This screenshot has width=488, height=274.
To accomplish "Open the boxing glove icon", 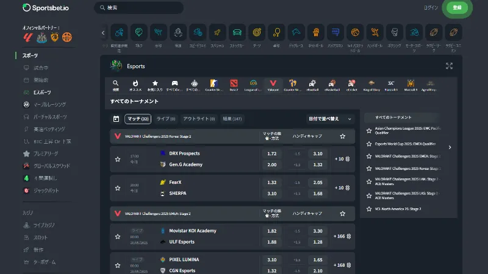I will [x=394, y=32].
